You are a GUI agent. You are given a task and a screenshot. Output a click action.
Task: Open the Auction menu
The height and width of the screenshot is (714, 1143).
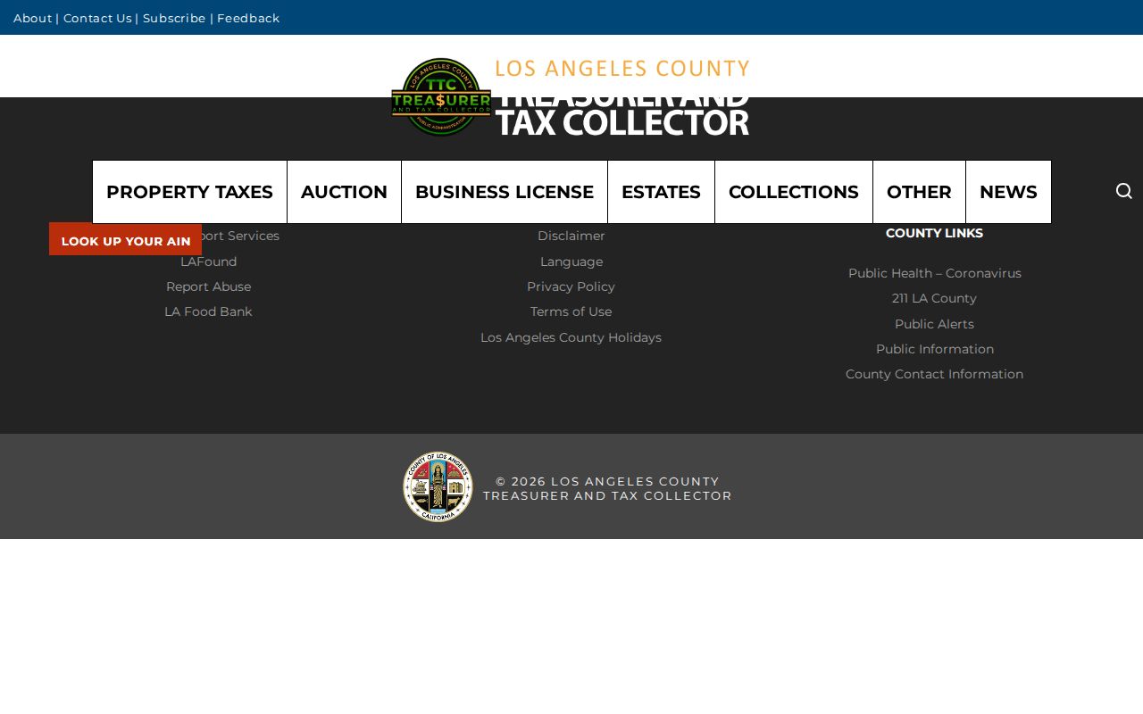pos(344,192)
